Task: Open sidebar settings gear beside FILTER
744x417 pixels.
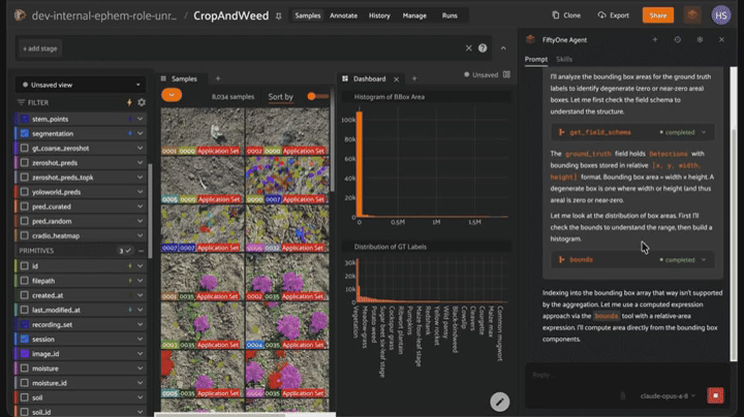Action: pyautogui.click(x=141, y=102)
